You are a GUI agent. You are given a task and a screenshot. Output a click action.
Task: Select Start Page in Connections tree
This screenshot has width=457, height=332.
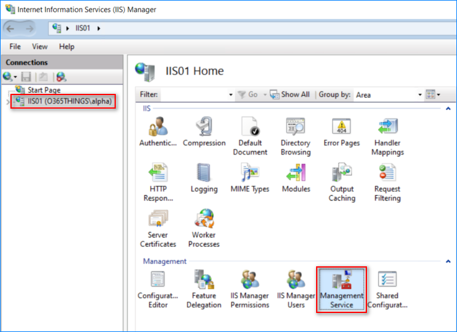44,90
